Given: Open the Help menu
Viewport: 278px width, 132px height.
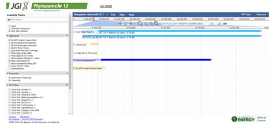Looking at the screenshot, I should (x=131, y=15).
